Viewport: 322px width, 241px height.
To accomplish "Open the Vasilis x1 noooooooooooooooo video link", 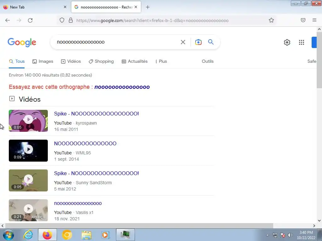I will [78, 203].
